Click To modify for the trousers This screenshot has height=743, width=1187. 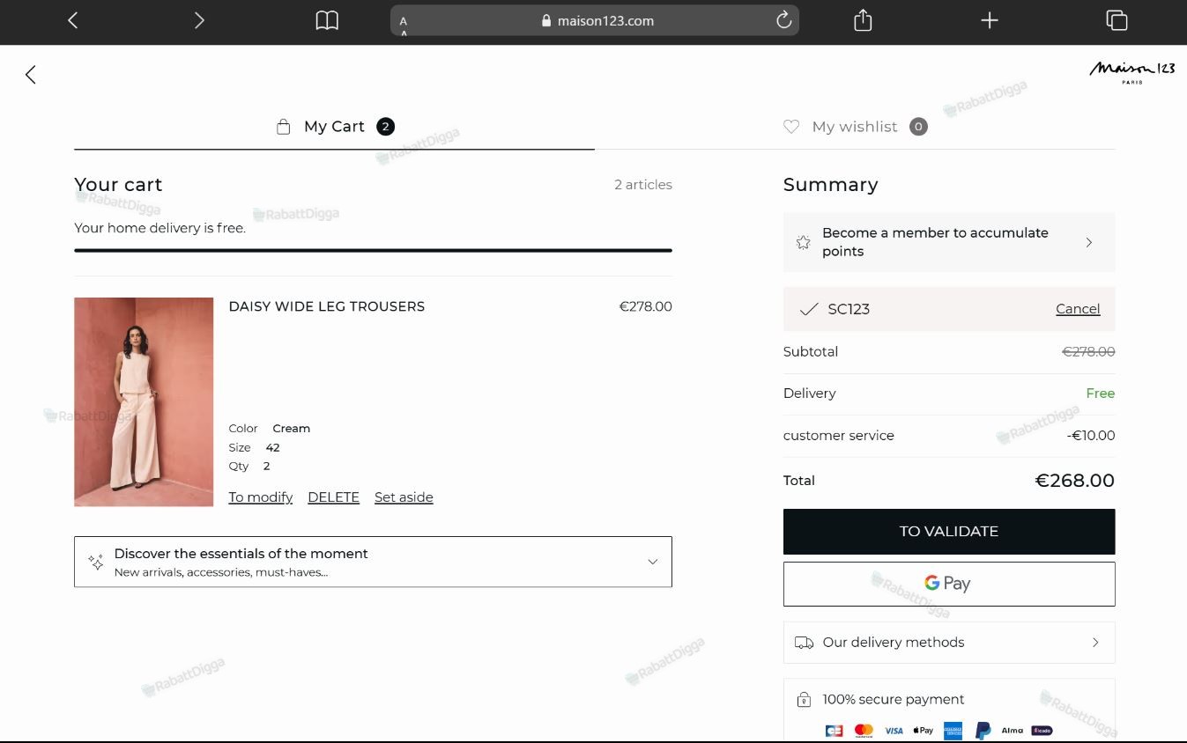point(261,497)
